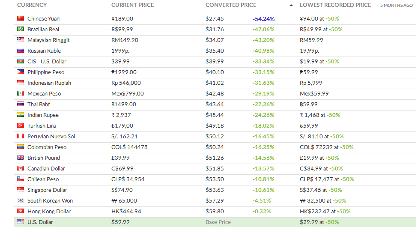Select the British Pound currency name

coord(44,158)
